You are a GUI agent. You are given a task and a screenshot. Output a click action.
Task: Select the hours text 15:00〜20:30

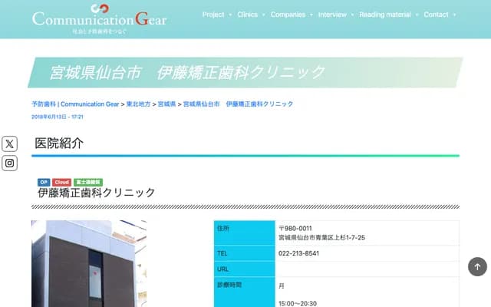click(x=298, y=303)
